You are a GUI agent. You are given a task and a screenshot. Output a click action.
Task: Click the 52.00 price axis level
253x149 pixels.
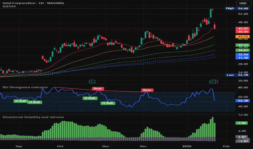(243, 14)
